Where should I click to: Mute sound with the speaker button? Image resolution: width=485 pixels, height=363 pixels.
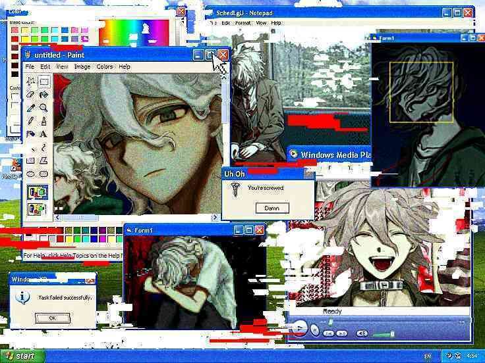362,333
